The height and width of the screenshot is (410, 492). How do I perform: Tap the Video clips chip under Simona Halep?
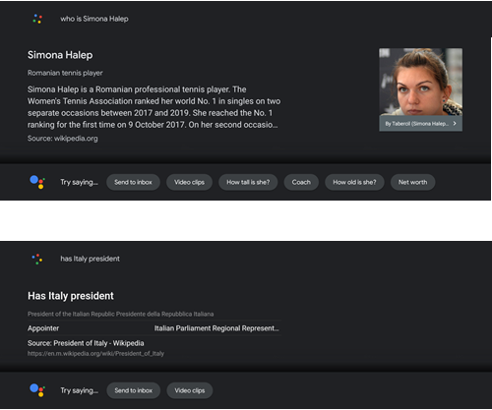189,182
